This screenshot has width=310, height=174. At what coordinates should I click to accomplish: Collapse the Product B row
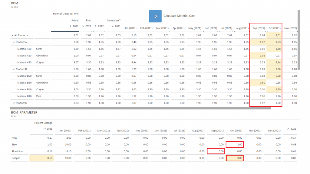point(14,69)
